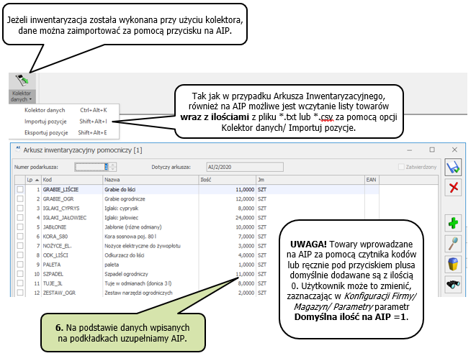Select the cell Iglaki: cyprysik
This screenshot has height=361, width=476.
pyautogui.click(x=151, y=209)
